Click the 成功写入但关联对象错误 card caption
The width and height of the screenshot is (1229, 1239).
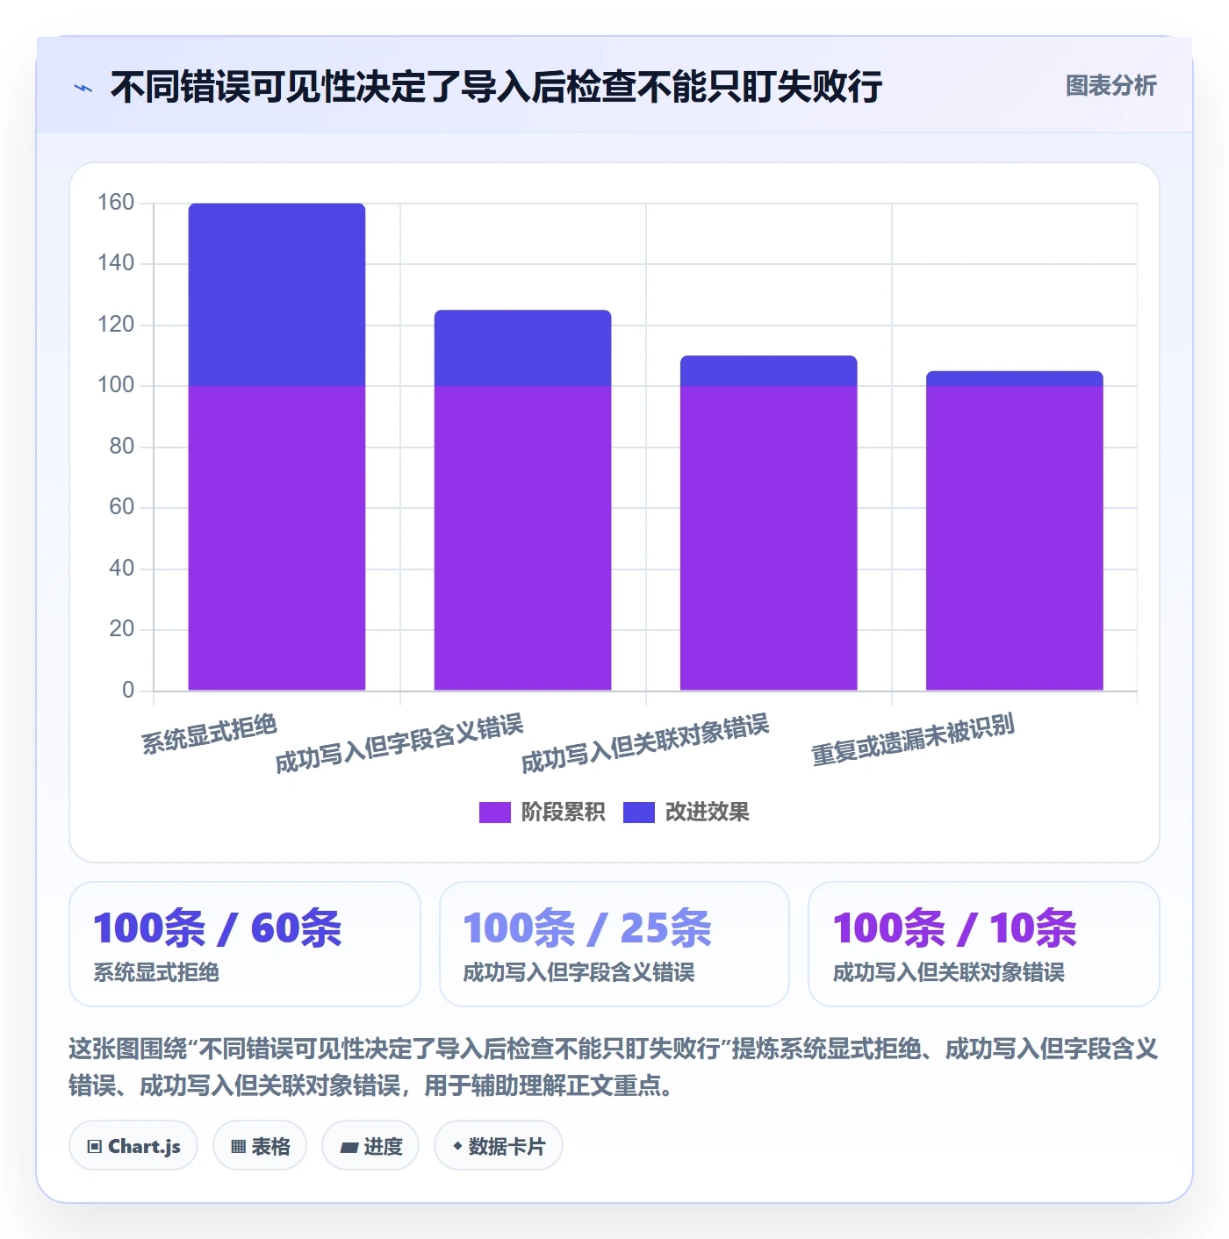tap(948, 972)
